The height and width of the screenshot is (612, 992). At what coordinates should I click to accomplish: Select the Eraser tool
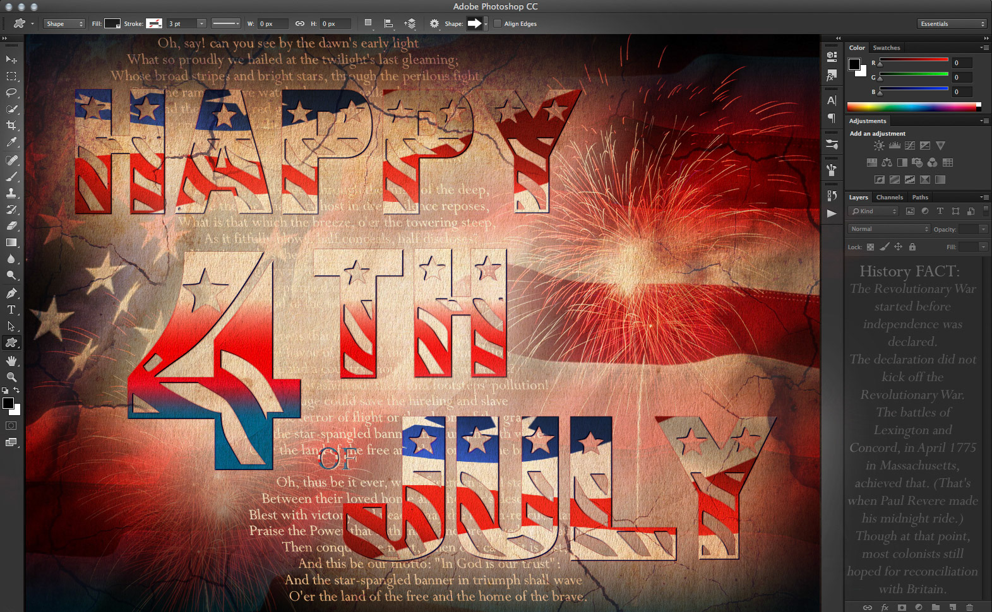coord(11,226)
